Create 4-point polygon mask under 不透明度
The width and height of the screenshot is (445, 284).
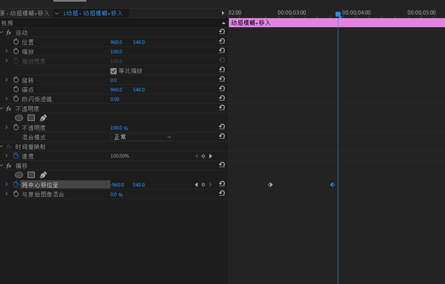(x=31, y=118)
